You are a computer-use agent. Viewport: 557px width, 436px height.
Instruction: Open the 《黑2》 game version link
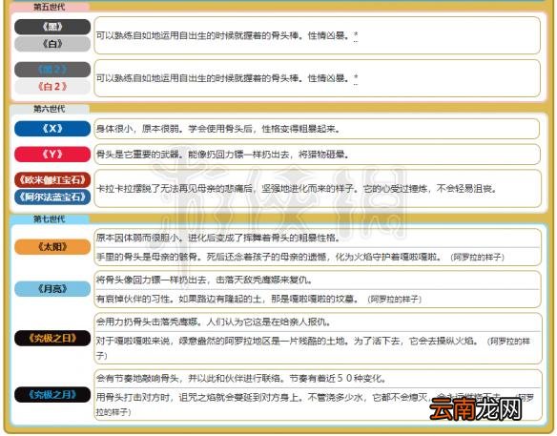coord(52,70)
